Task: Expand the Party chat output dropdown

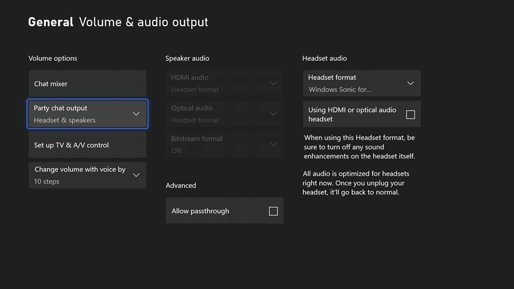Action: [x=87, y=114]
